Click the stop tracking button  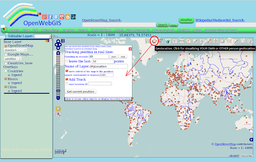click(x=123, y=57)
